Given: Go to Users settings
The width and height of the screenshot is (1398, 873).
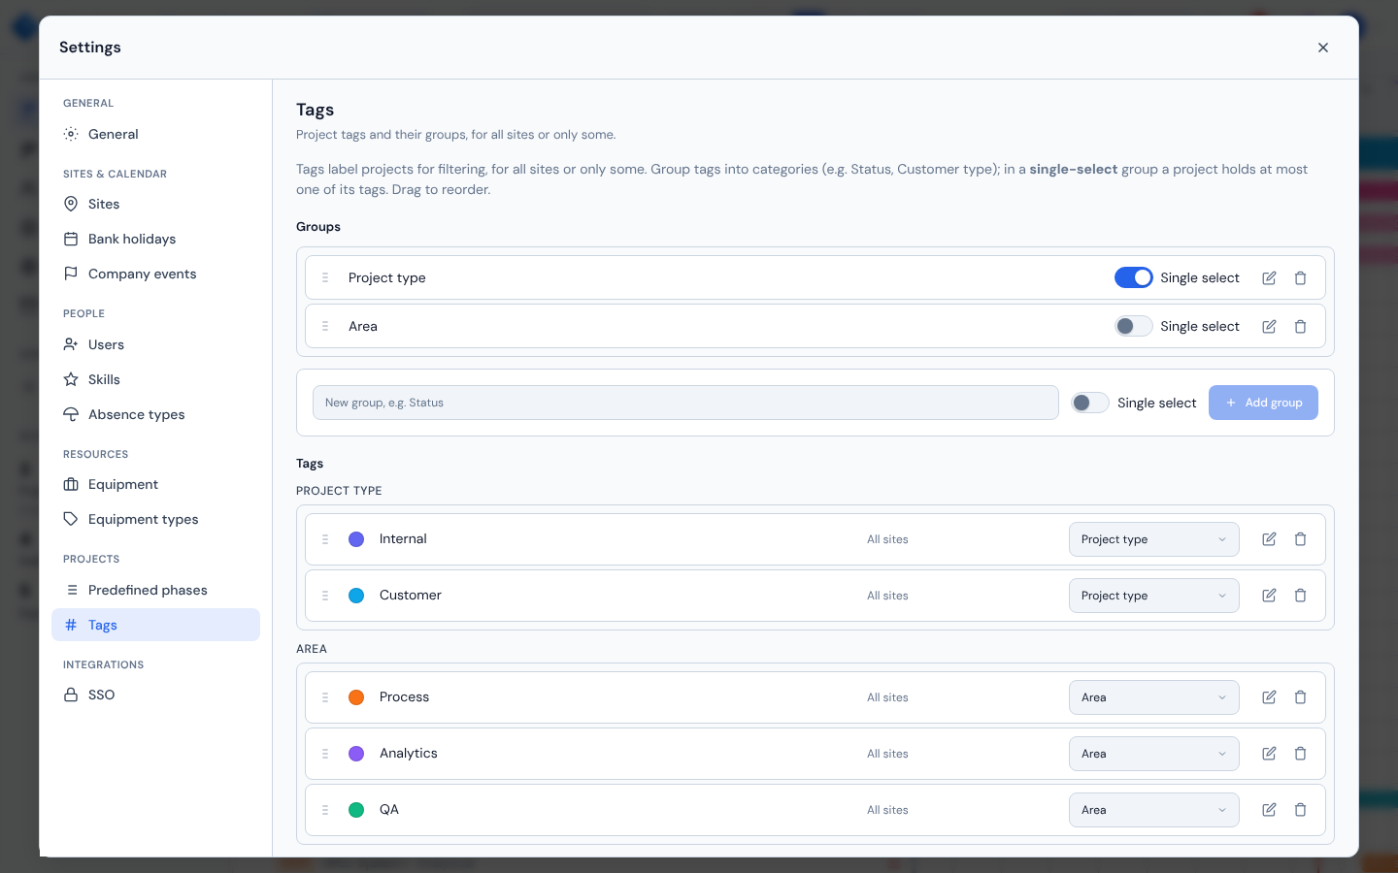Looking at the screenshot, I should coord(155,344).
